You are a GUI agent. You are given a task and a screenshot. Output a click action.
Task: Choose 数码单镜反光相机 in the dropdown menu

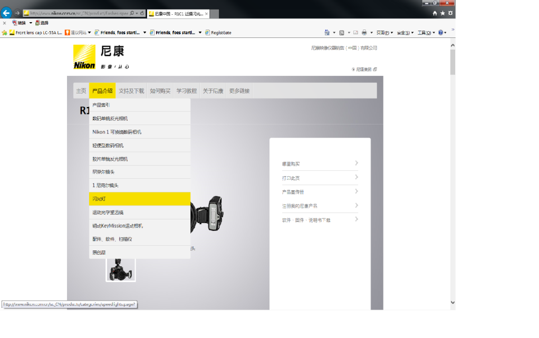pos(140,118)
